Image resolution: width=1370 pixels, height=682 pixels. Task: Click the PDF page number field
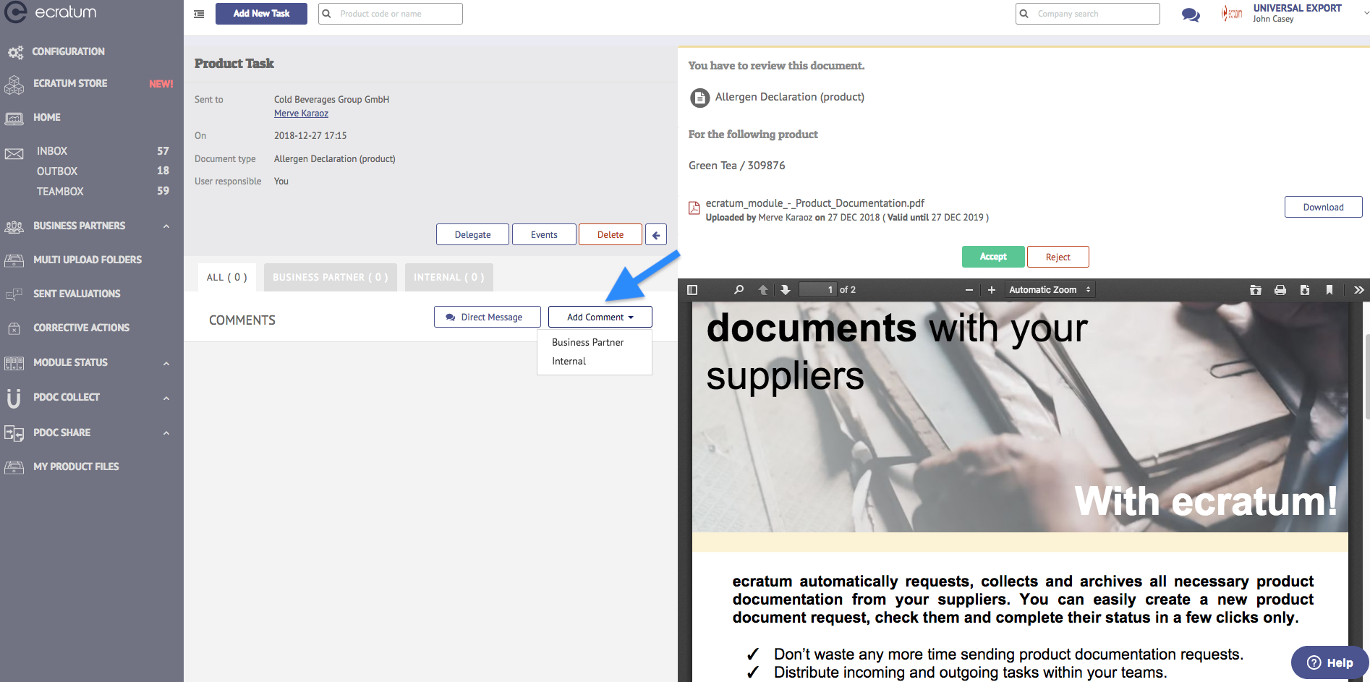[817, 290]
